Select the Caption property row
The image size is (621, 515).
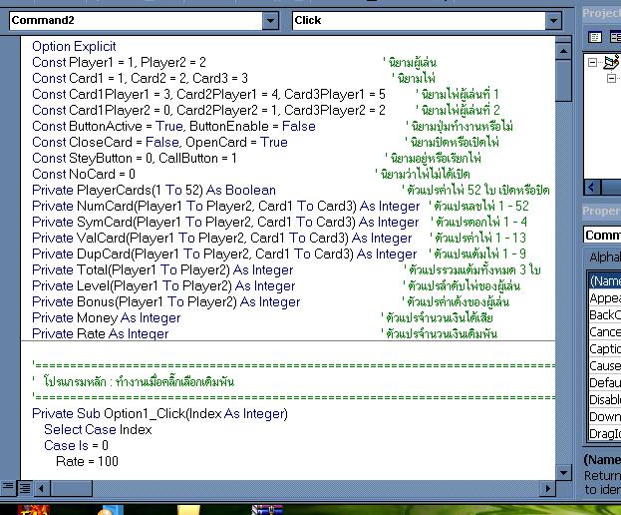click(605, 349)
